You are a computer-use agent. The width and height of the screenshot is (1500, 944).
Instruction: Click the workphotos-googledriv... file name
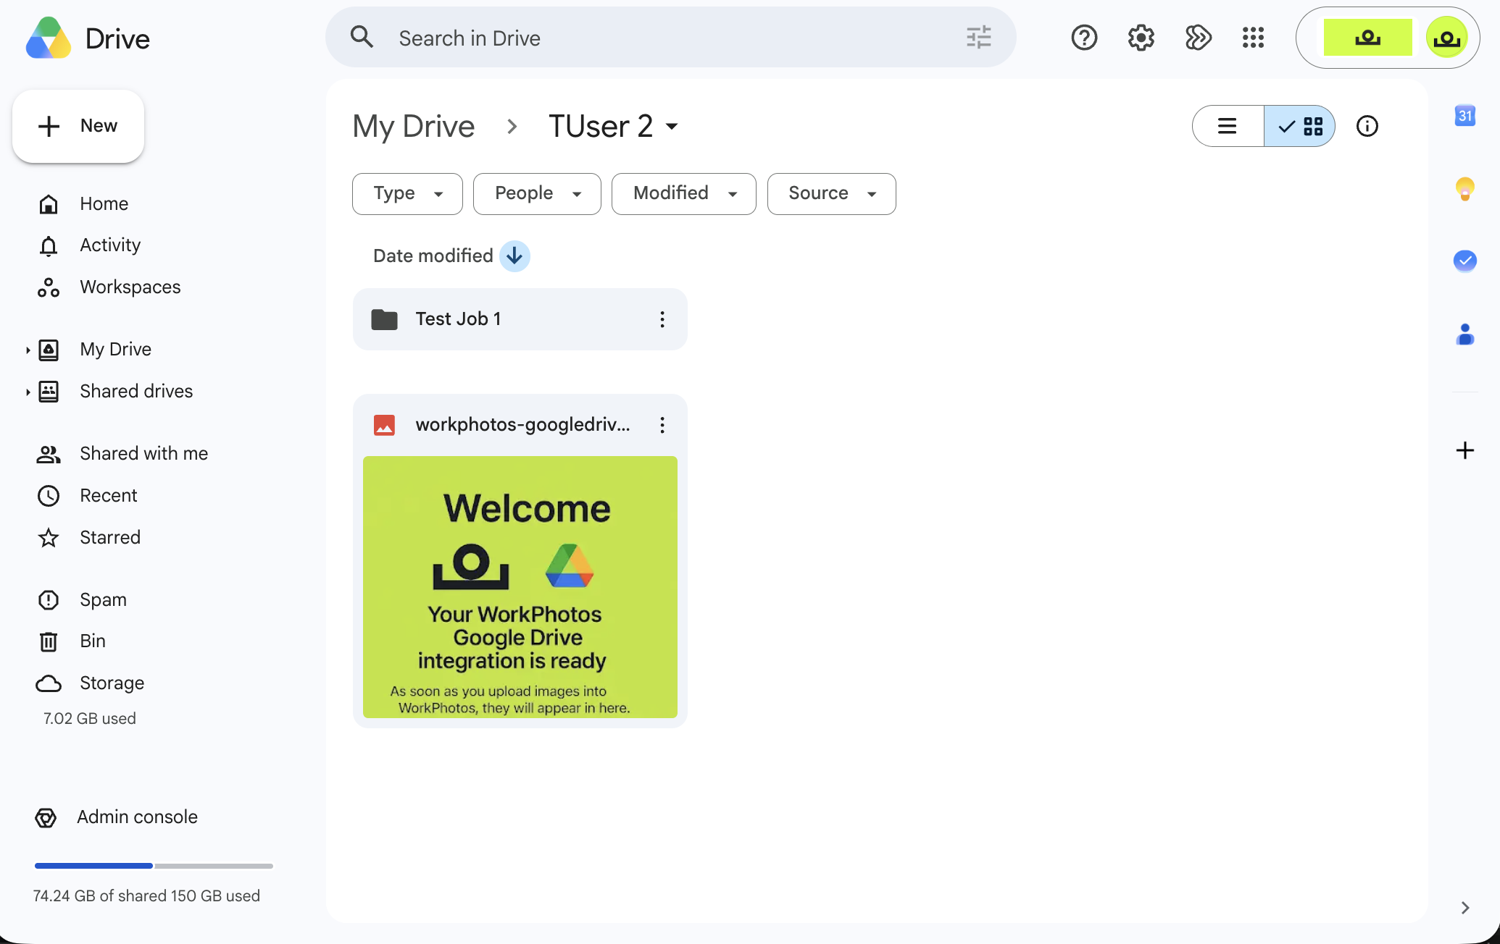[x=522, y=425]
